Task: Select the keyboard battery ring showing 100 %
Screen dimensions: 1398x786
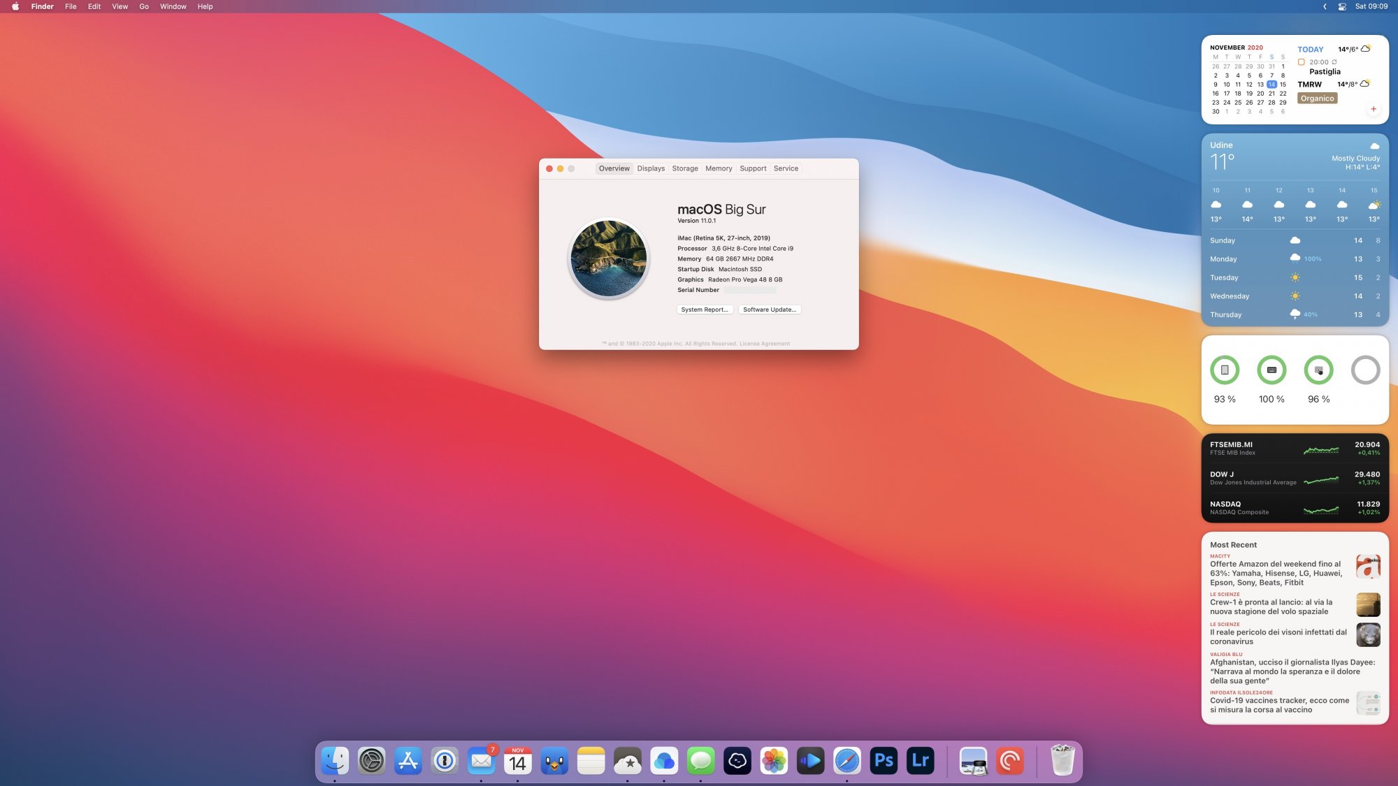Action: pos(1271,370)
